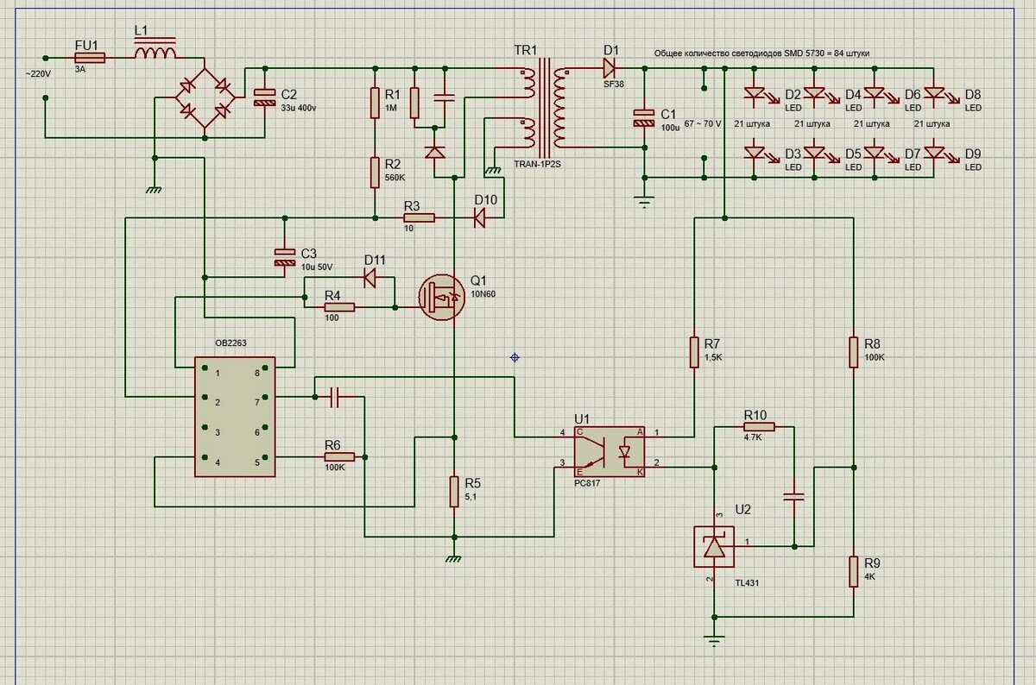The width and height of the screenshot is (1036, 685).
Task: Click the U2 TL431 regulator symbol
Action: pyautogui.click(x=714, y=546)
